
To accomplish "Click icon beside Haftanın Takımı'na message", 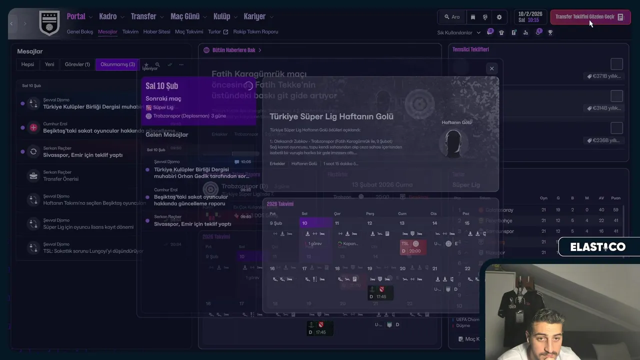I will pyautogui.click(x=33, y=199).
